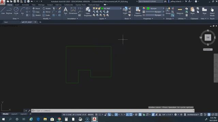Click the new drawing tab plus button

[40, 22]
